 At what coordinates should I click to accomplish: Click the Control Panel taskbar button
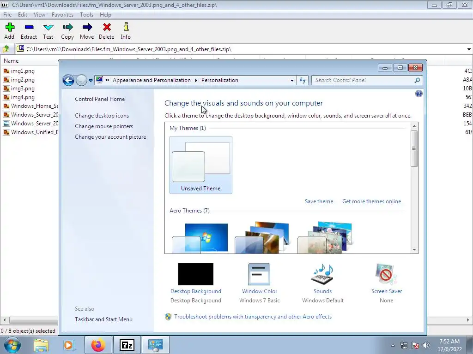pyautogui.click(x=155, y=345)
